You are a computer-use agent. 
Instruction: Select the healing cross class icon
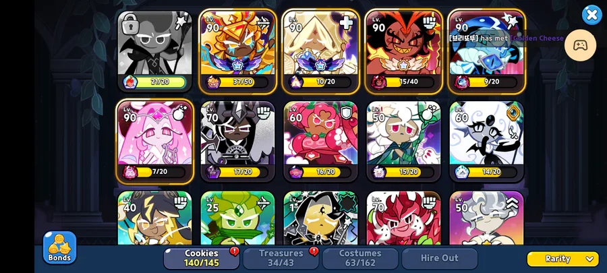tap(346, 23)
